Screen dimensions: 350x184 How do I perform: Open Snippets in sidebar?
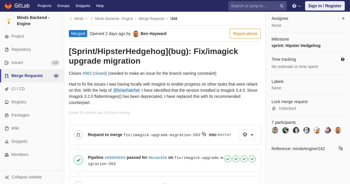pos(32,141)
